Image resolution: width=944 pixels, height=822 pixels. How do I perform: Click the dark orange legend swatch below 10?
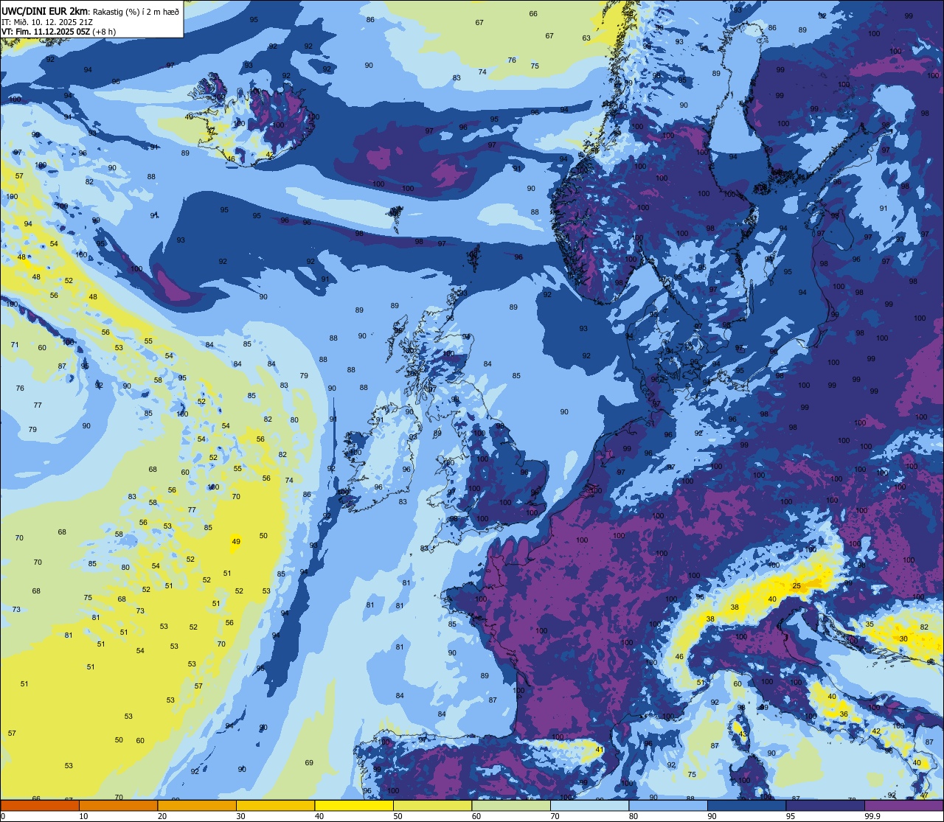coord(40,805)
